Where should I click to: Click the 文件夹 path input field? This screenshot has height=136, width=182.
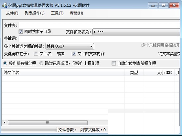click(99, 25)
